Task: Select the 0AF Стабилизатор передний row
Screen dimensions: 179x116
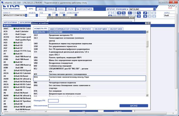Action: [x=89, y=66]
